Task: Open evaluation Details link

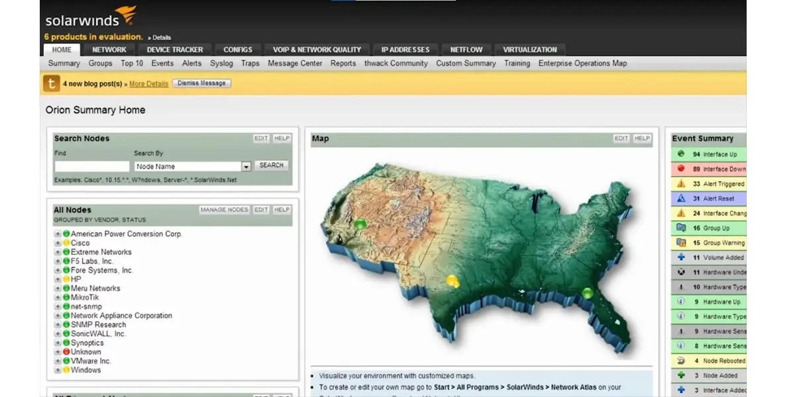Action: click(x=161, y=38)
